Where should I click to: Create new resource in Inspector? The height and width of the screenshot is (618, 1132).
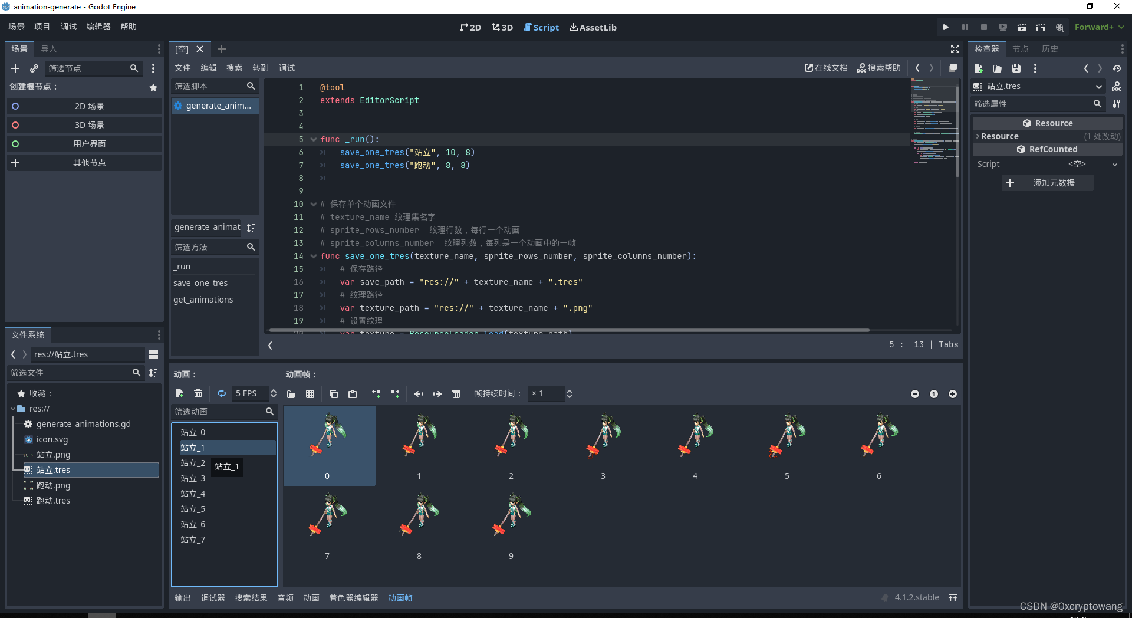pos(979,68)
